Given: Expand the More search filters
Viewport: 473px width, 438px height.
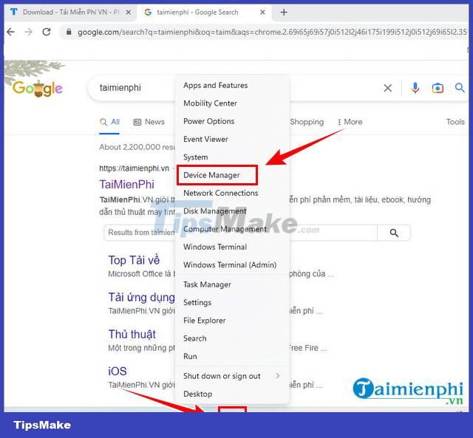Looking at the screenshot, I should [350, 122].
